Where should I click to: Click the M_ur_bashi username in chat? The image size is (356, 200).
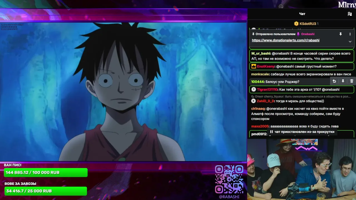[261, 53]
